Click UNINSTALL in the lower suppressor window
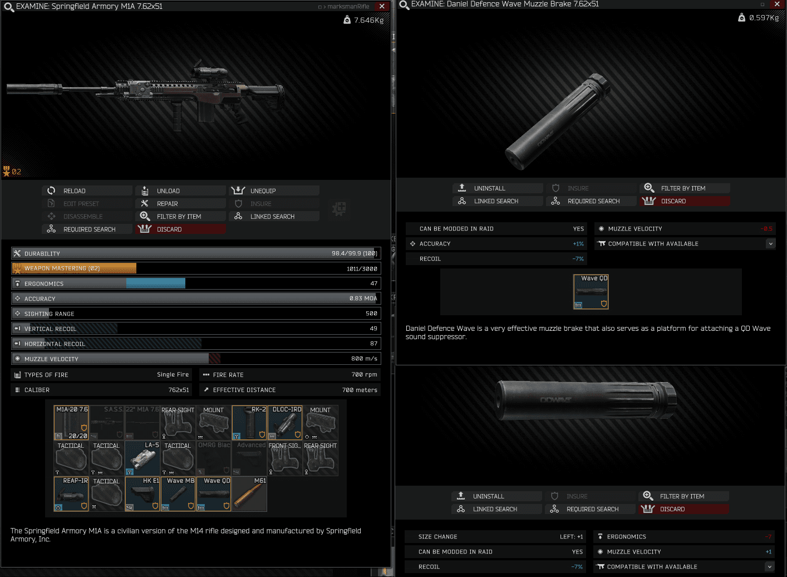Viewport: 787px width, 577px height. point(496,496)
